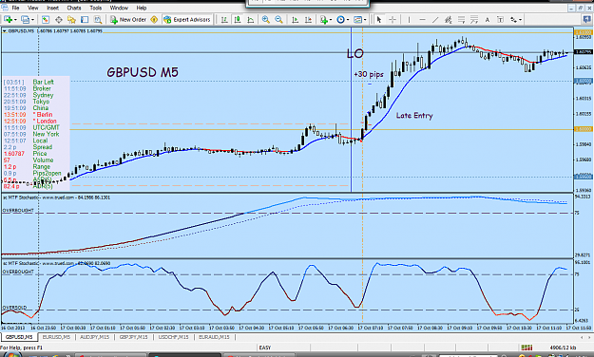Open the Tools menu
Viewport: 594px width, 357px height.
coord(95,8)
